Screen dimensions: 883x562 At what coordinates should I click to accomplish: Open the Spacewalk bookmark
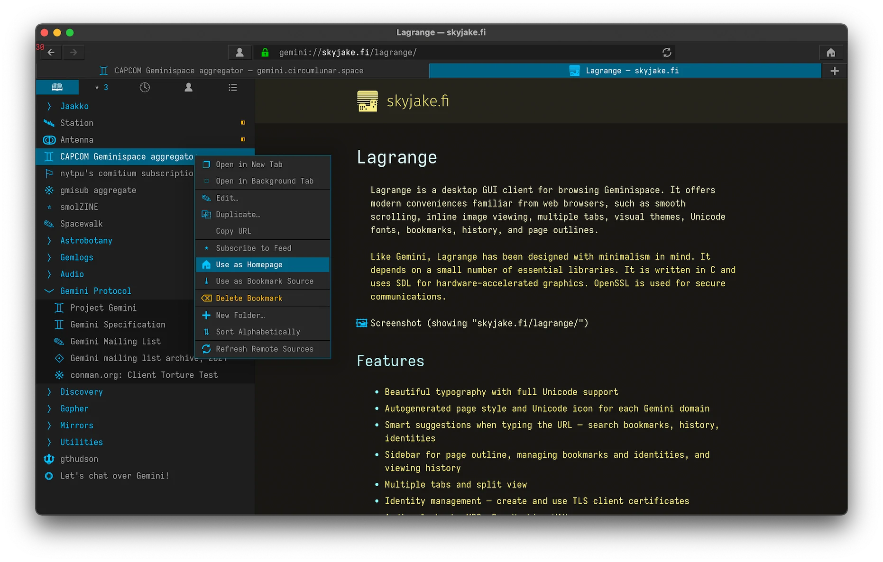115,224
